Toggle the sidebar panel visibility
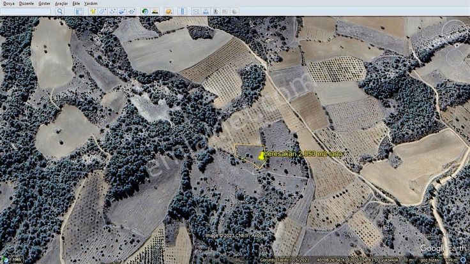This screenshot has width=470, height=264. pyautogui.click(x=80, y=11)
